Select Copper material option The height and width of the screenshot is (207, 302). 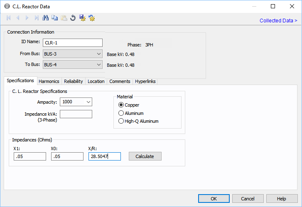(121, 105)
